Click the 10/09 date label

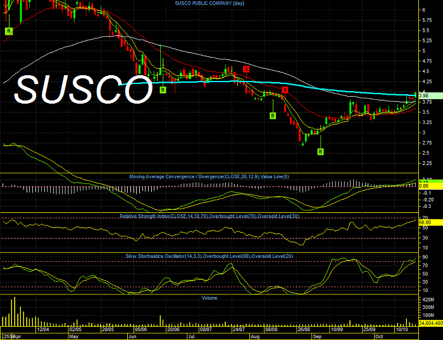tap(337, 329)
